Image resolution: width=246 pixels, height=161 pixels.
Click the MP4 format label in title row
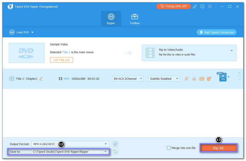(66, 79)
